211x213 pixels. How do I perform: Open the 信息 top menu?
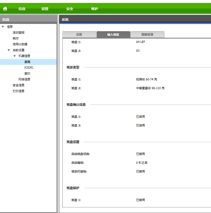click(x=22, y=9)
